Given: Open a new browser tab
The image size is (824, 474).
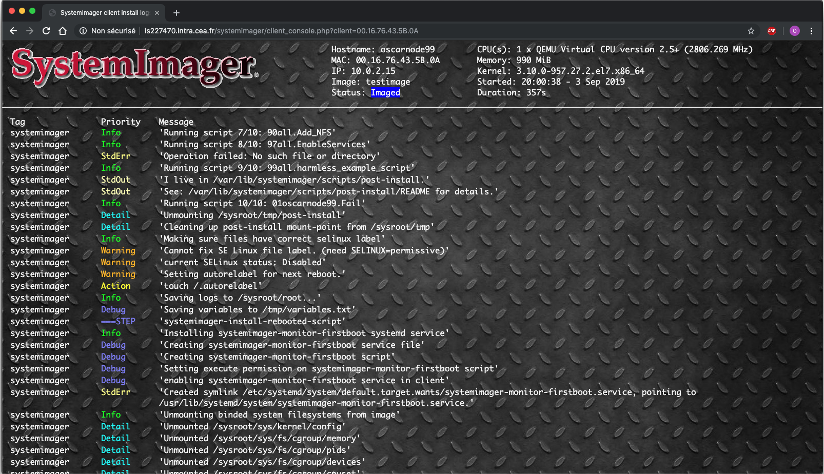Looking at the screenshot, I should (x=176, y=13).
